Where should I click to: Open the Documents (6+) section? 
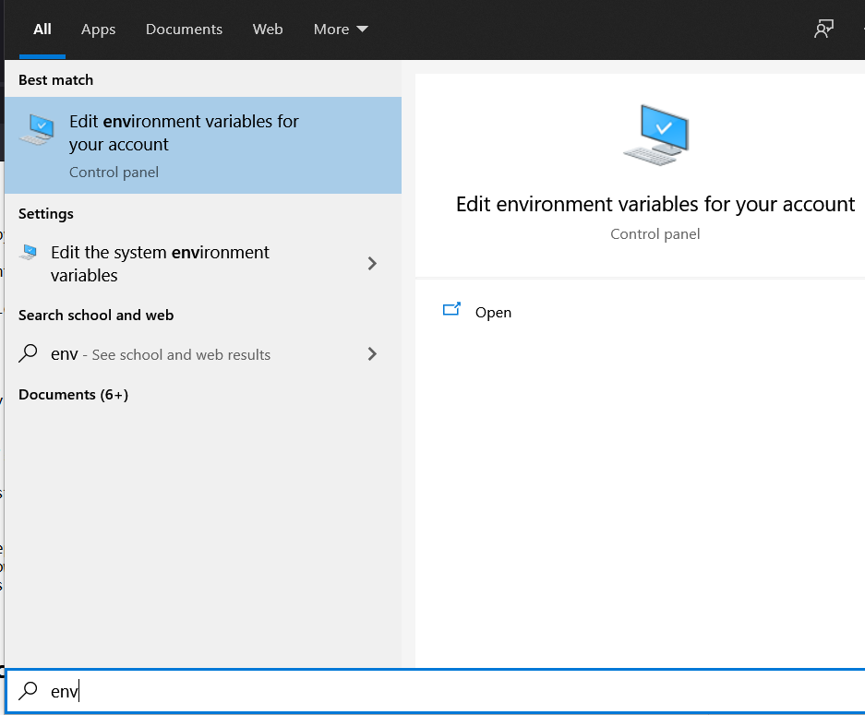pyautogui.click(x=73, y=395)
